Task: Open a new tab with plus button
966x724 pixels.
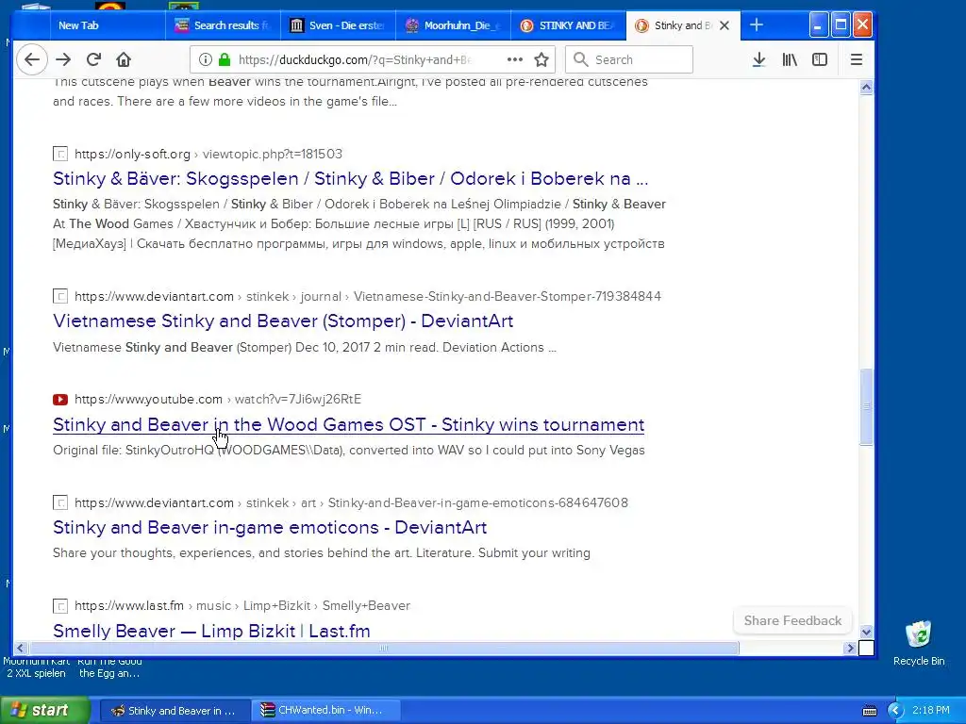Action: (x=757, y=25)
